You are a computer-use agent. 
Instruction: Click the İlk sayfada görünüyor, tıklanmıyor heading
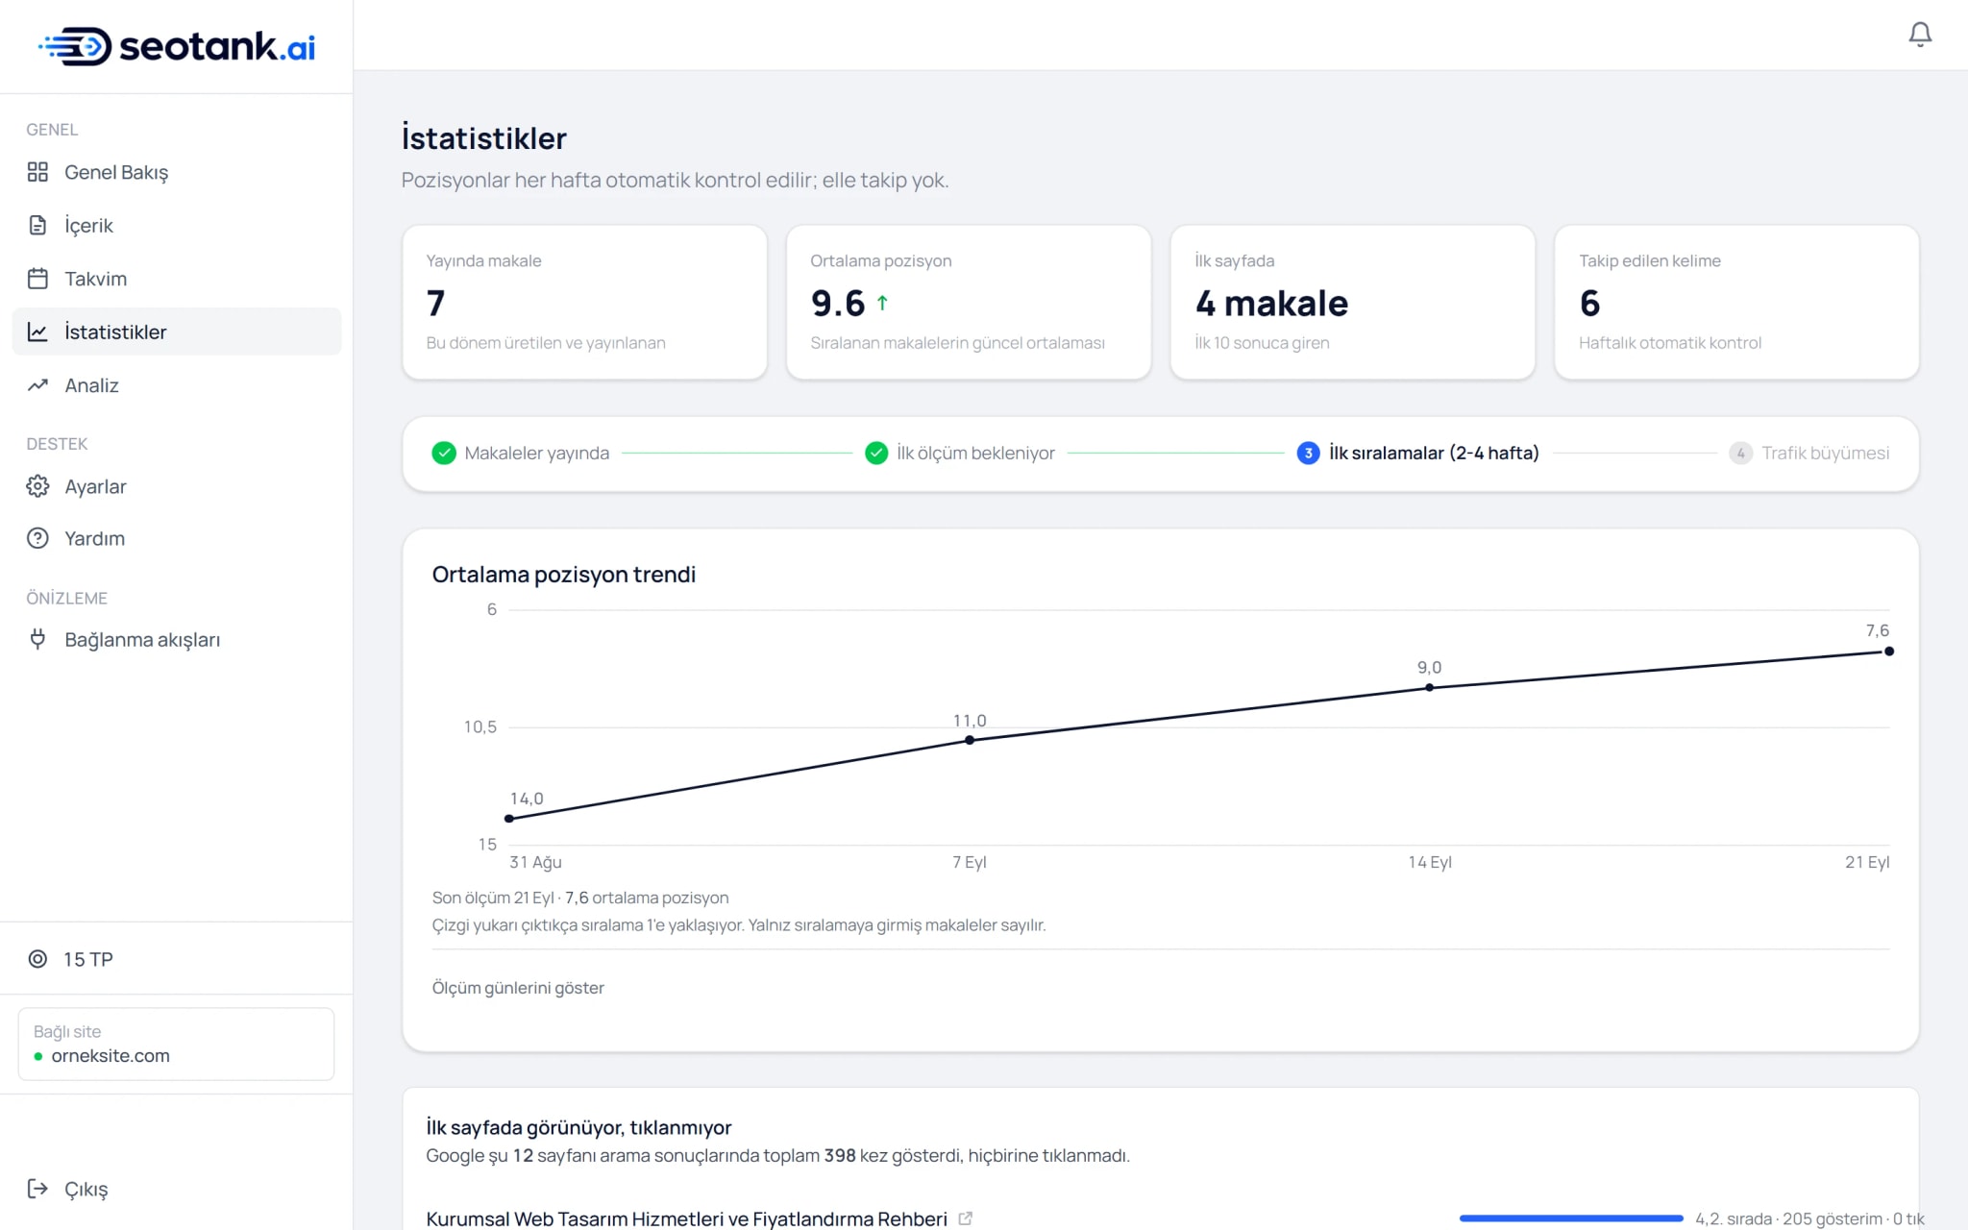578,1127
